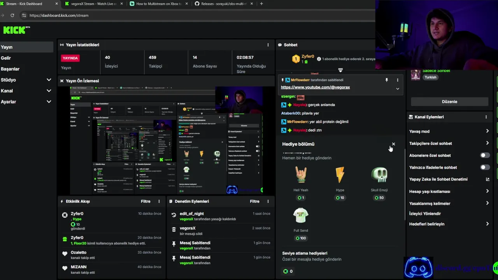The image size is (498, 280).
Task: Open pinned message three-dot menu
Action: (397, 80)
